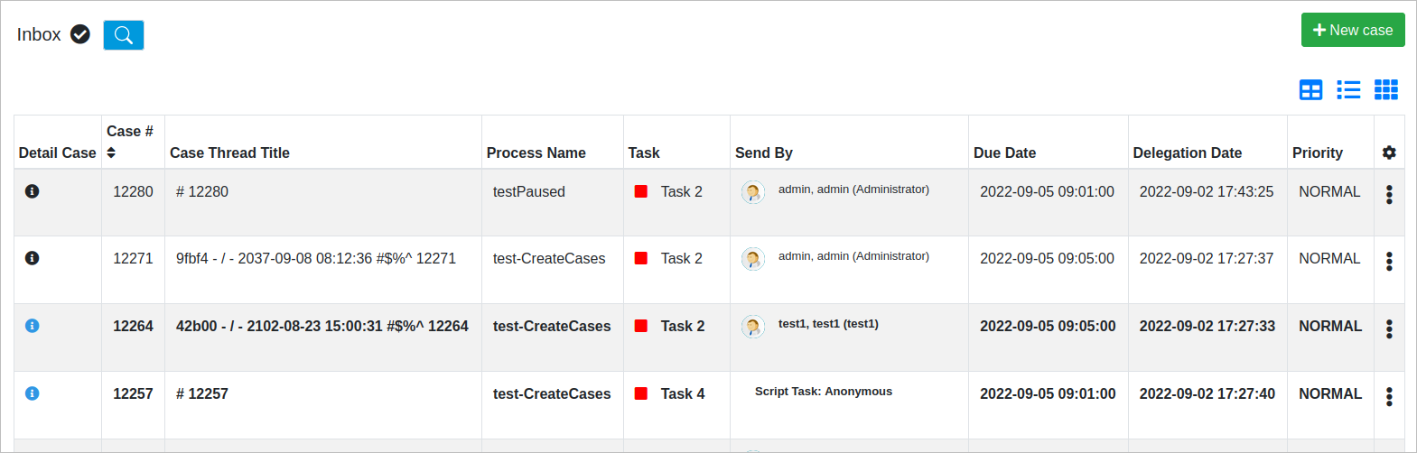Show detail info for case 12257
Screen dimensions: 1417x453
[x=33, y=393]
